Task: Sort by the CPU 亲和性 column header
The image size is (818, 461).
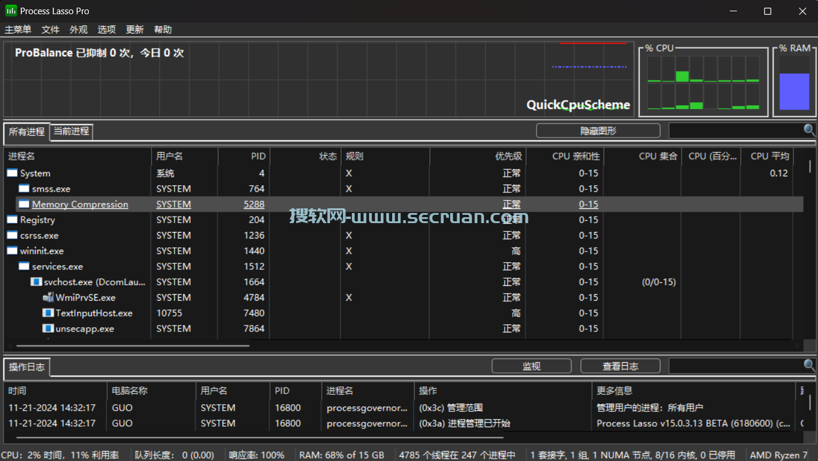Action: (565, 156)
